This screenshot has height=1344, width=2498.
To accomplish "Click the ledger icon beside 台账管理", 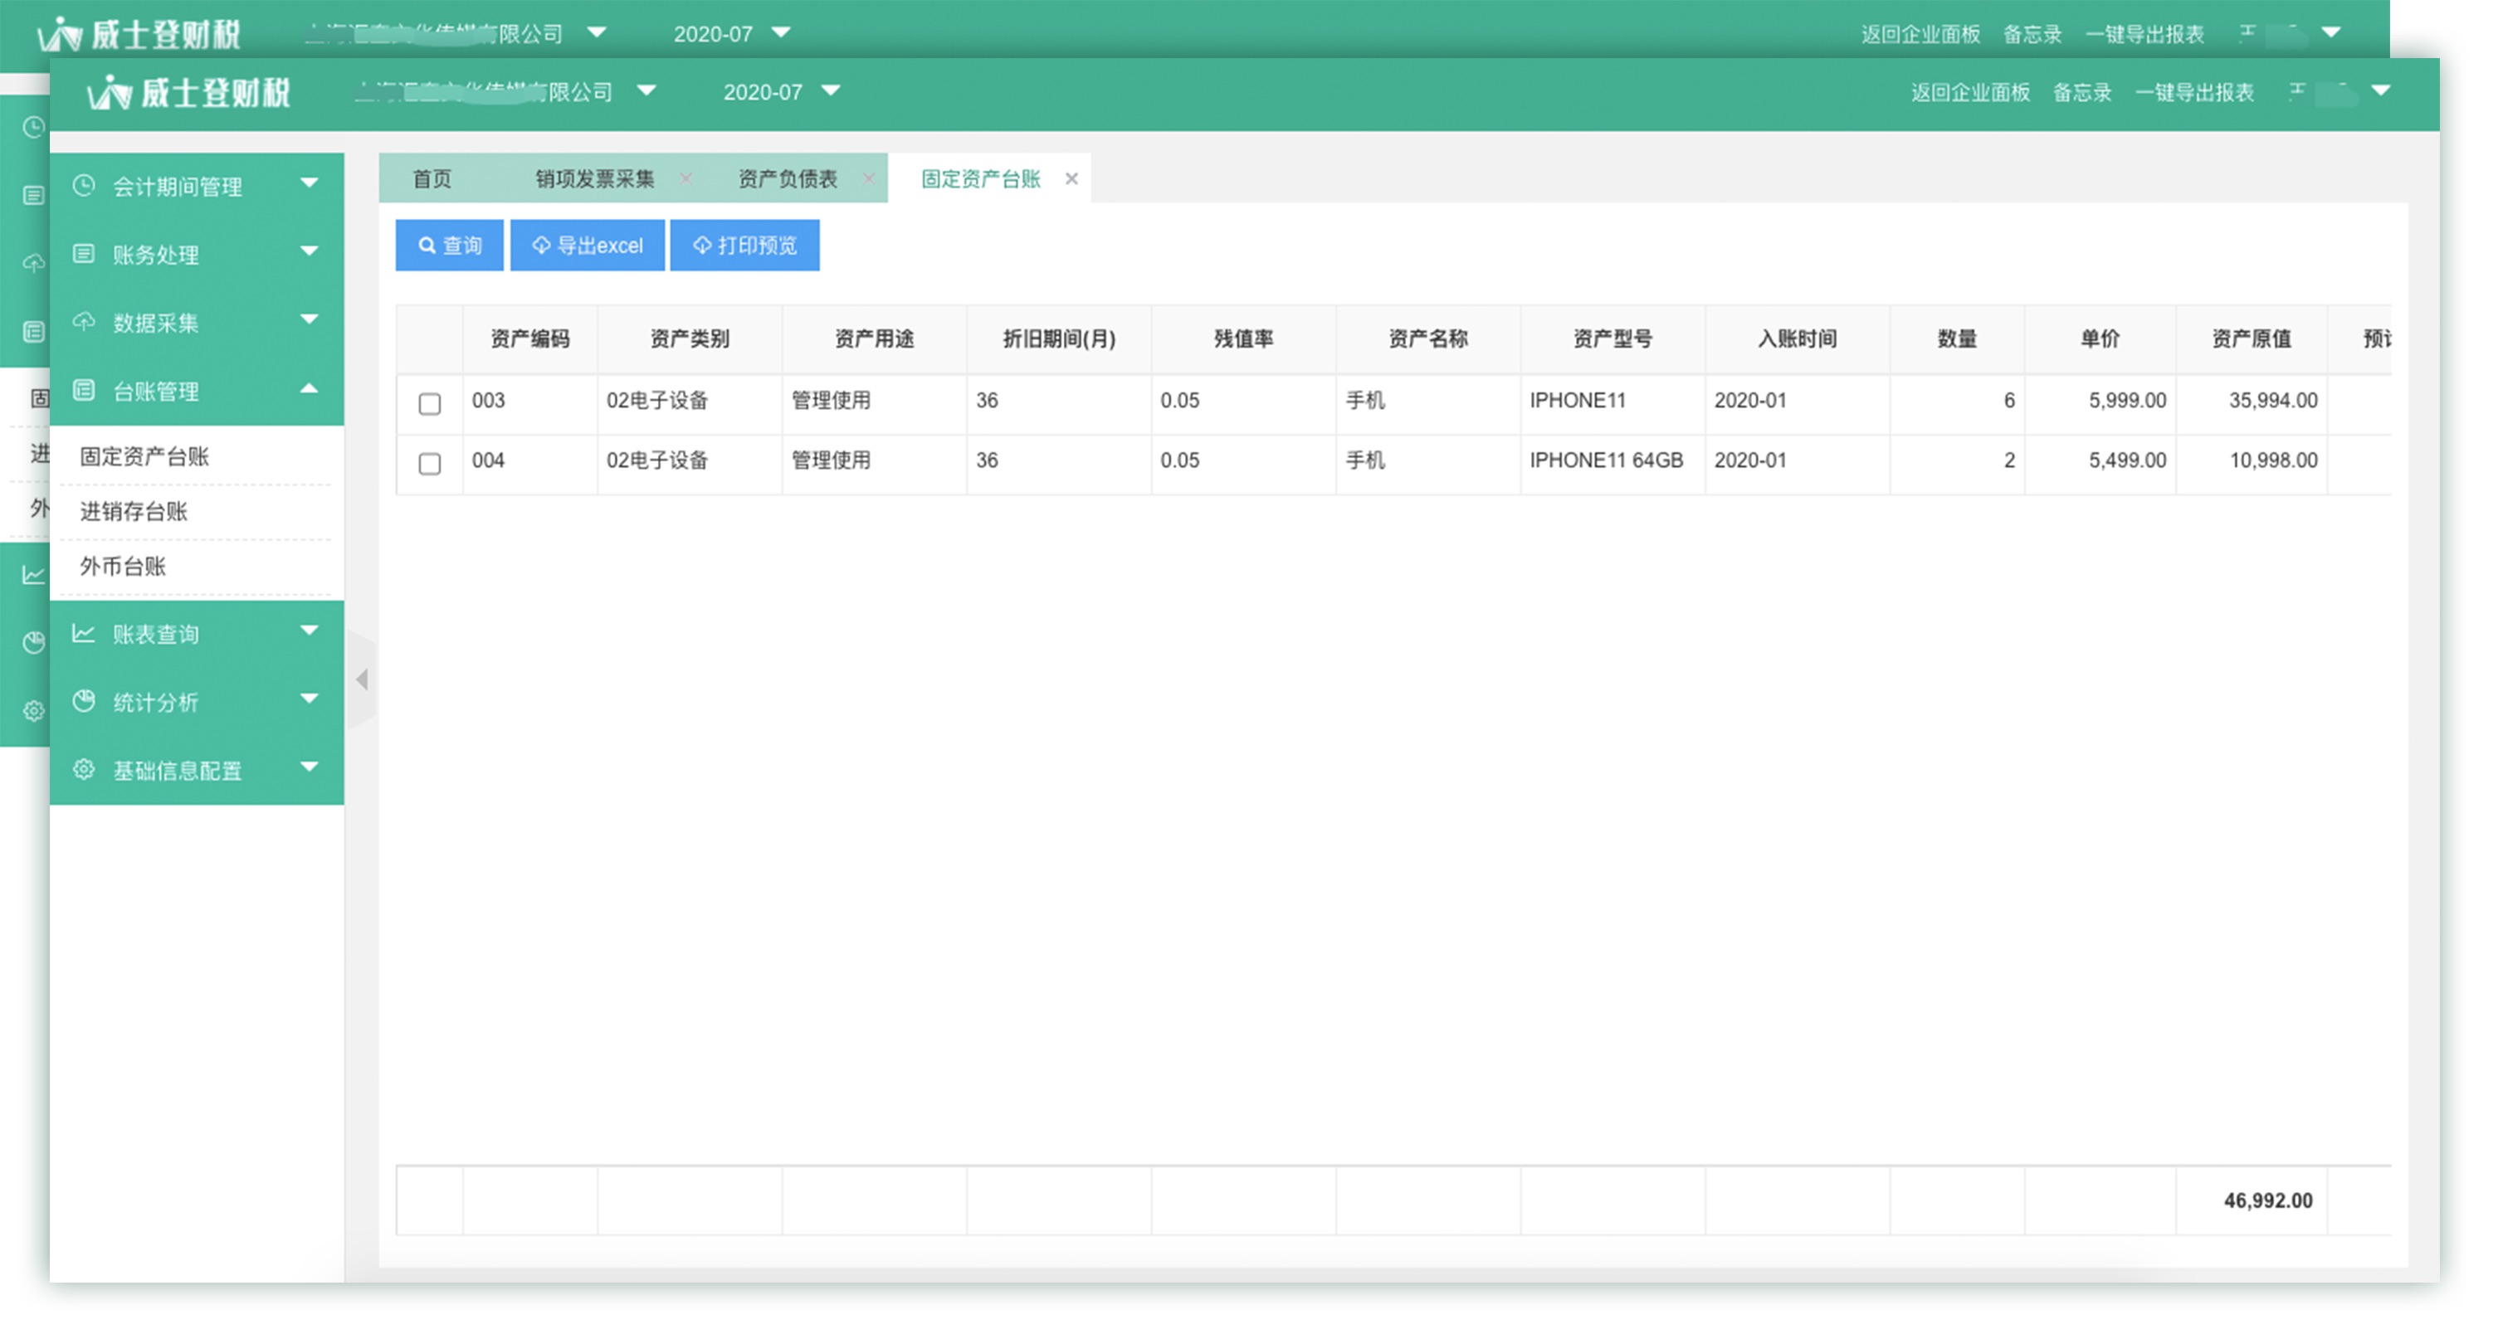I will click(83, 390).
